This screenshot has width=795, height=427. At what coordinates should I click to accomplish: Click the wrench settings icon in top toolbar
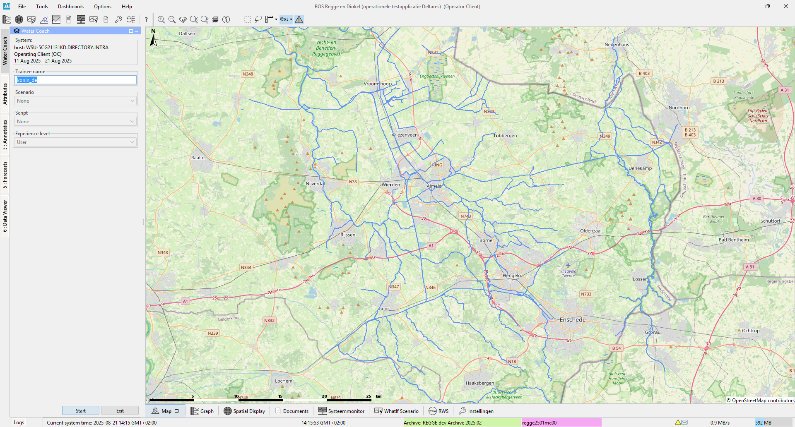[x=118, y=19]
